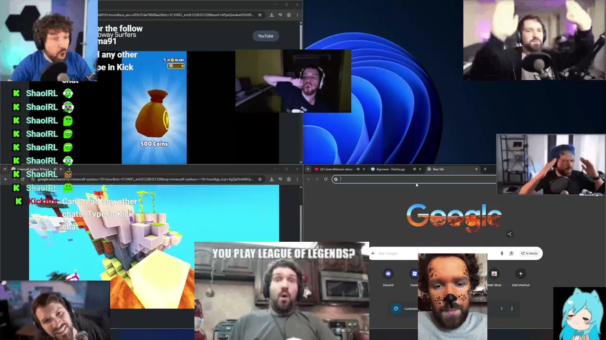This screenshot has height=340, width=606.
Task: Expand the tab search dropdown in Google window
Action: 308,169
